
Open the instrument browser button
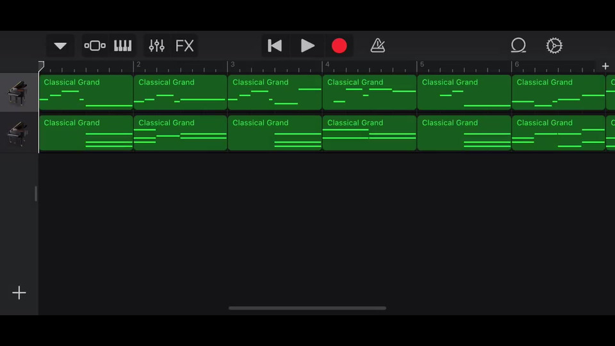tap(95, 46)
